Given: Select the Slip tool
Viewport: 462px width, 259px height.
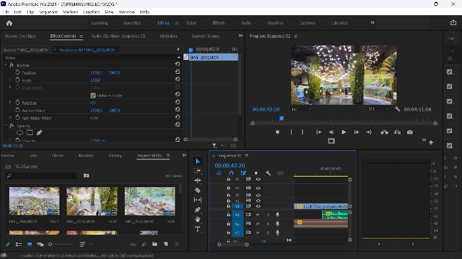Looking at the screenshot, I should (x=198, y=200).
